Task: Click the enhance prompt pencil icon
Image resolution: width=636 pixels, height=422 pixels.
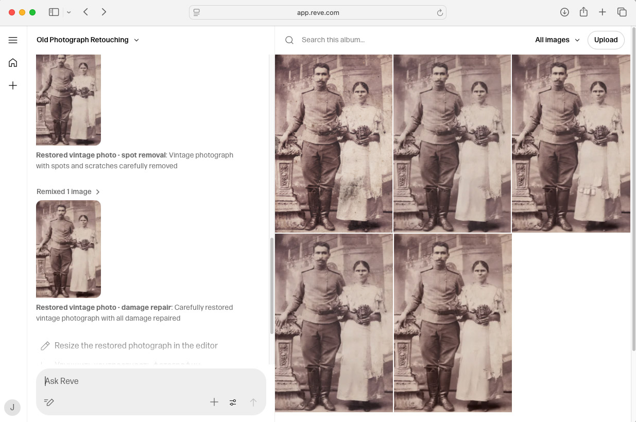Action: point(49,402)
